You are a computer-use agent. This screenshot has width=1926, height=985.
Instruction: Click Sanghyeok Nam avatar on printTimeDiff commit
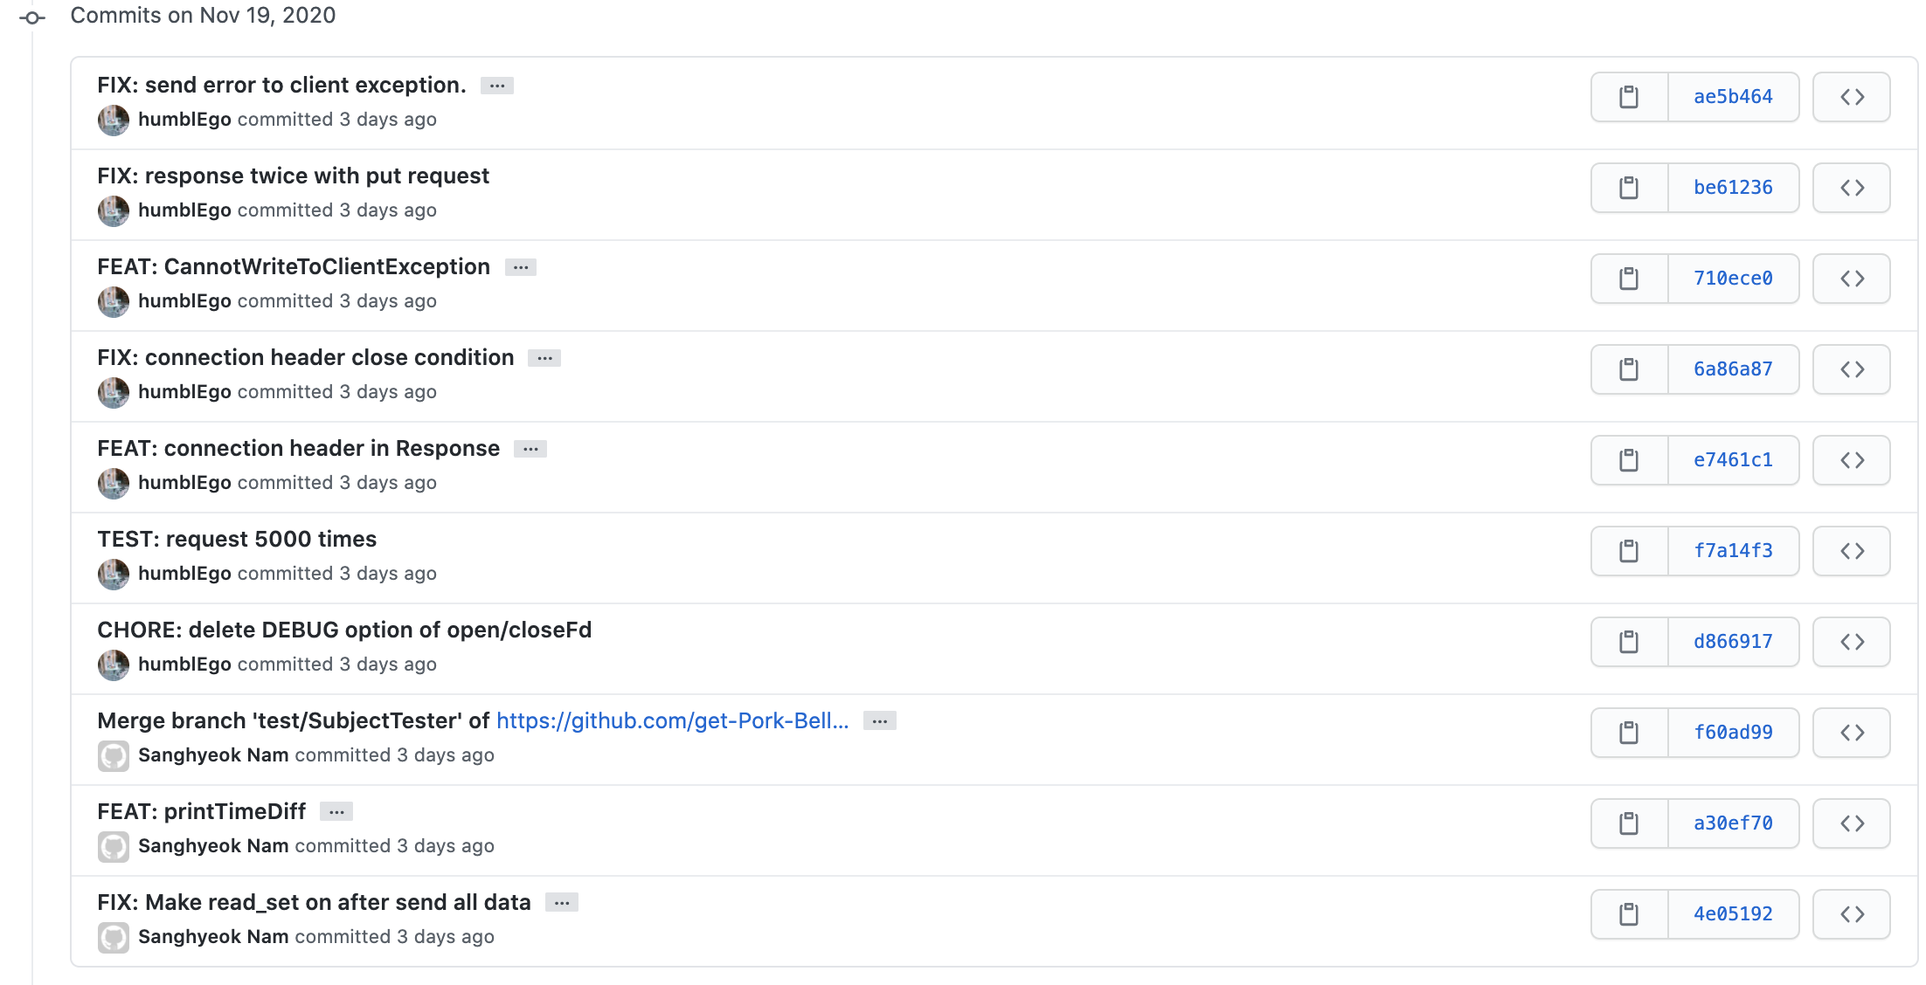coord(114,846)
